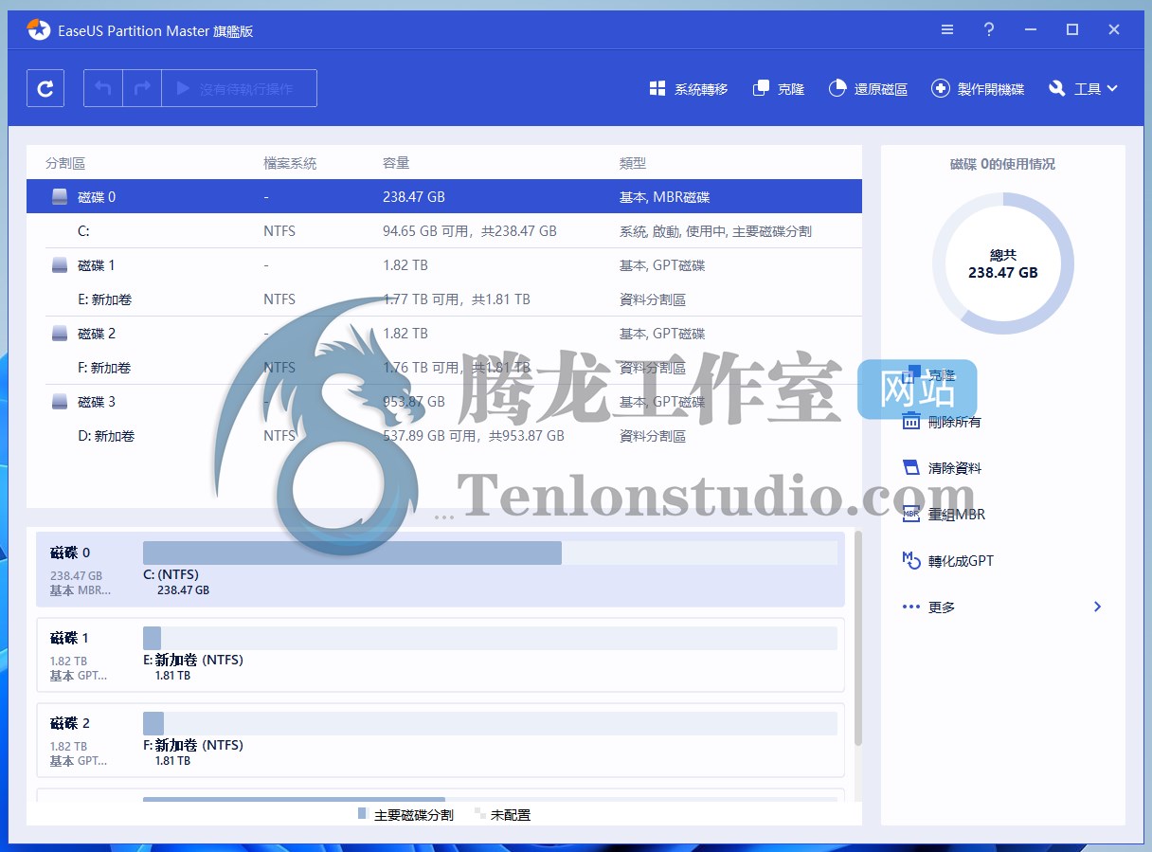Click the disk 0 usage donut chart
Viewport: 1152px width, 852px height.
[x=1003, y=263]
